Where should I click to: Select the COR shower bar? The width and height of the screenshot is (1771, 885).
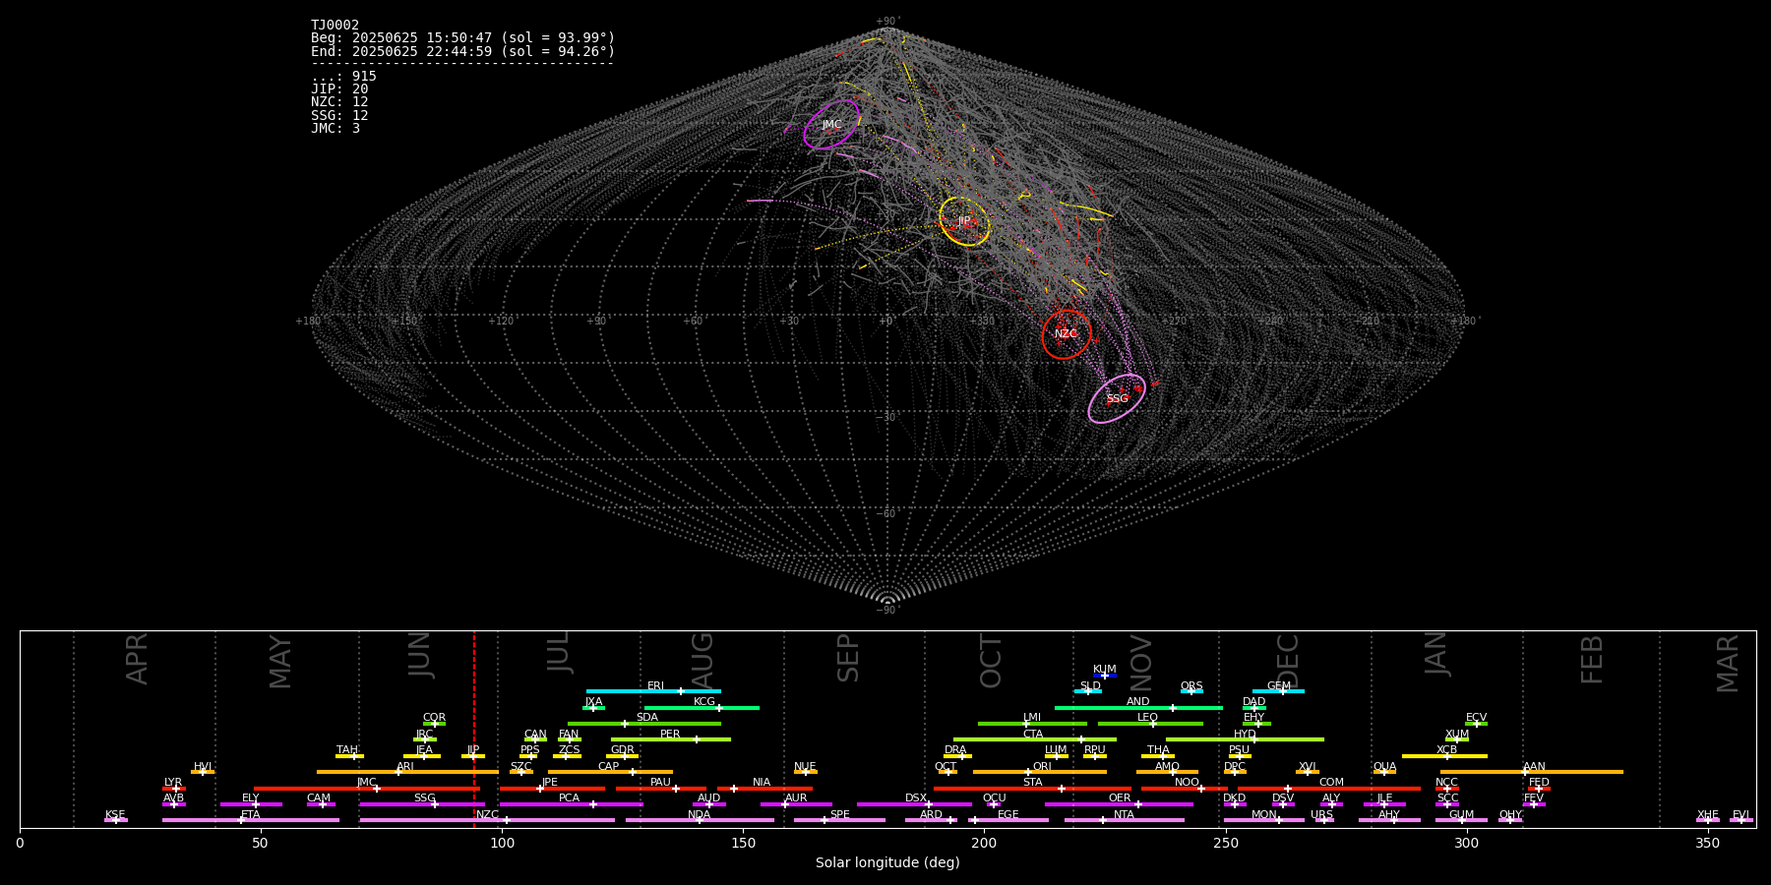pyautogui.click(x=434, y=723)
